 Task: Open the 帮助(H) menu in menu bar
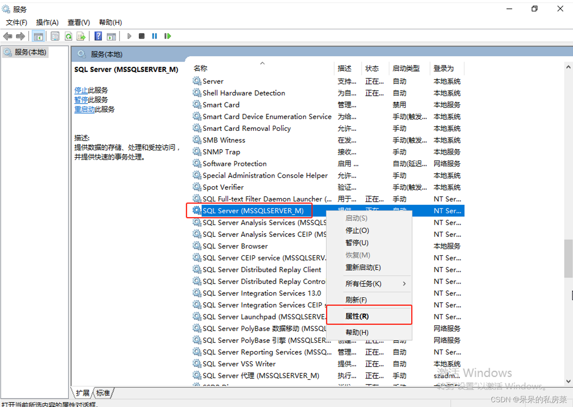point(111,22)
